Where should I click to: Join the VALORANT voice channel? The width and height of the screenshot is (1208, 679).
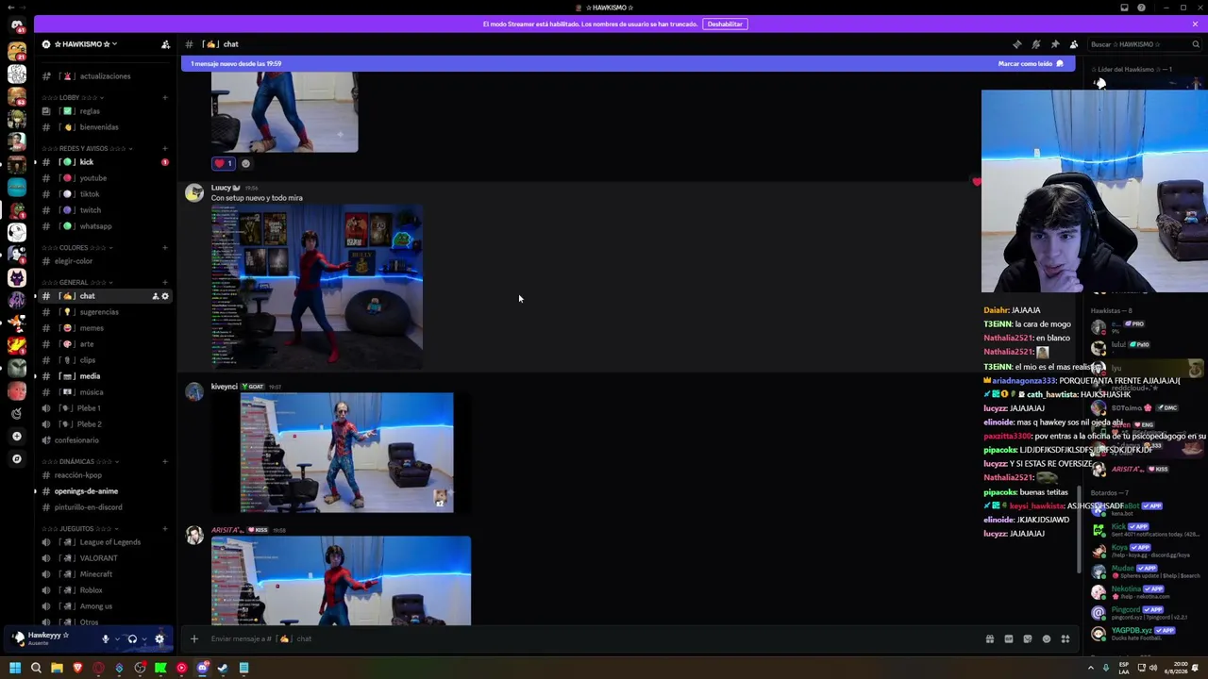pos(105,558)
